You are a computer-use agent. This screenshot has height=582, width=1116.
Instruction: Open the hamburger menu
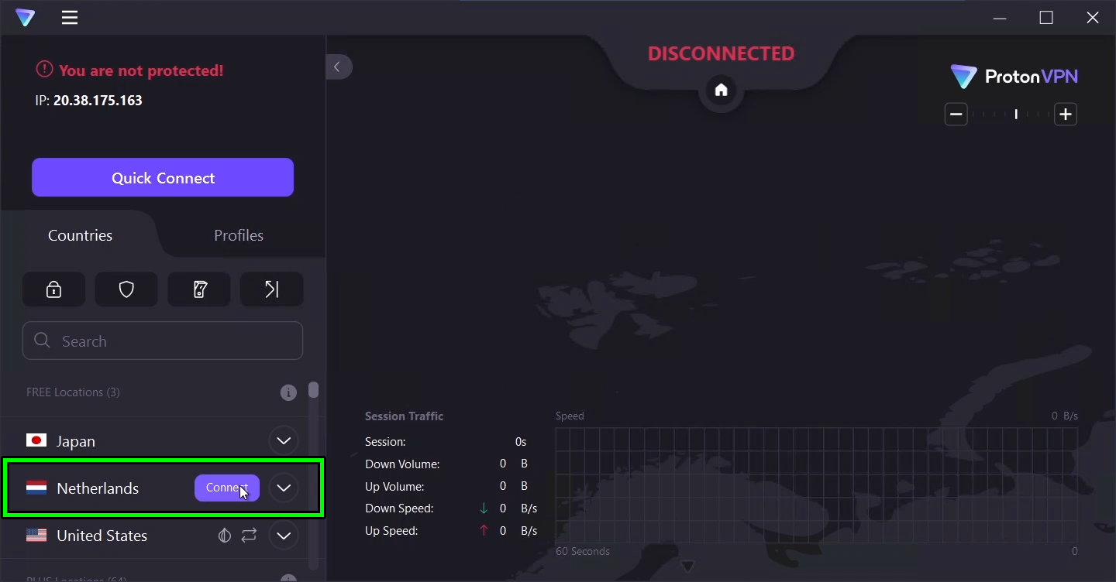(x=69, y=17)
